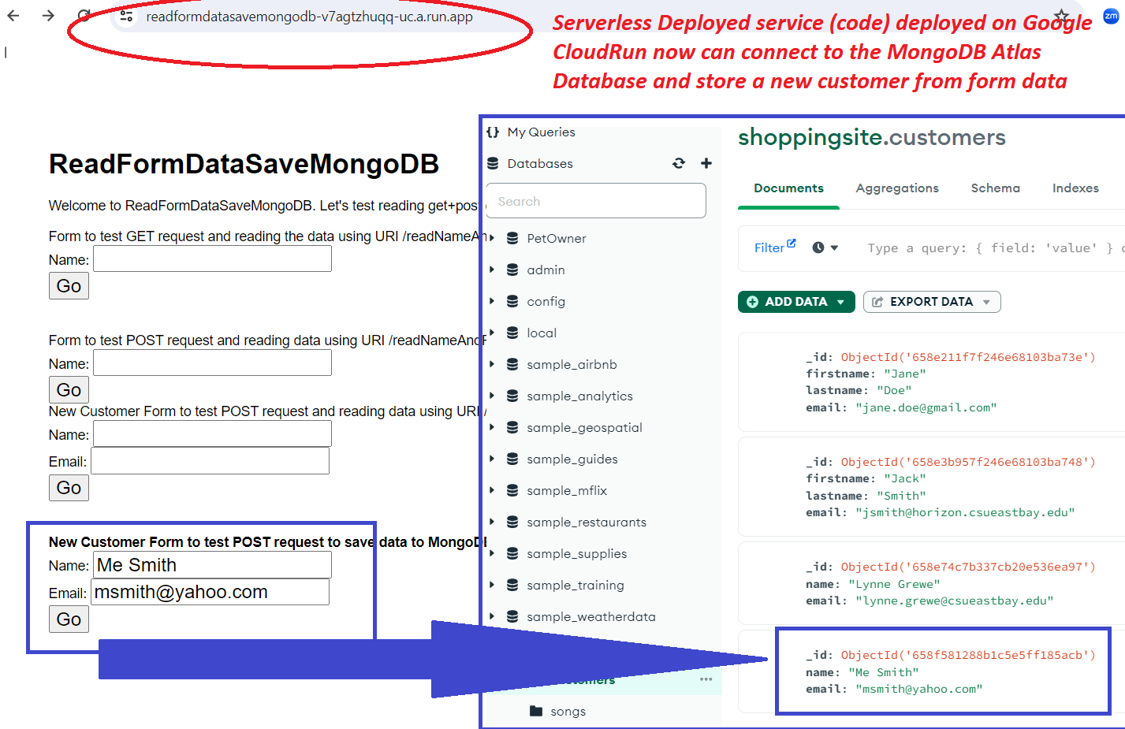Viewport: 1125px width, 729px height.
Task: Click Go button below msmith@yahoo.com email
Action: tap(69, 619)
